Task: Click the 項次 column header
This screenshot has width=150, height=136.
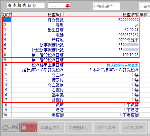Action: click(x=7, y=15)
